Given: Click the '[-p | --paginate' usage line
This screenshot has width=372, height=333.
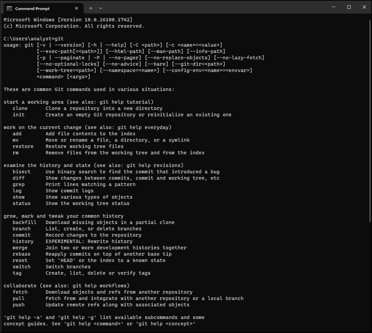Looking at the screenshot, I should 150,58.
